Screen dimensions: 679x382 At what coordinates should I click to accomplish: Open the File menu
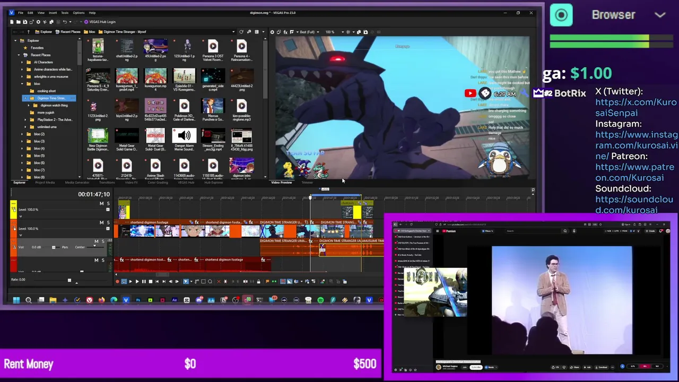(x=21, y=12)
